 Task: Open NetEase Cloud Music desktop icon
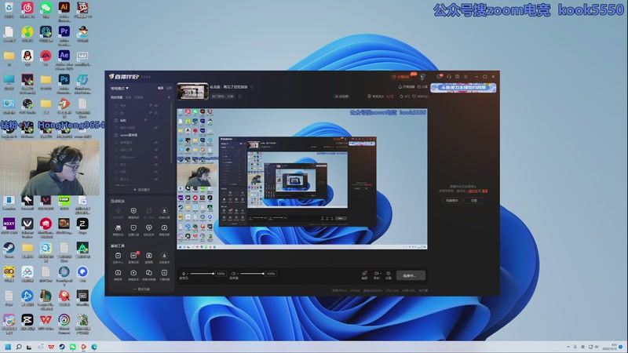pos(27,8)
